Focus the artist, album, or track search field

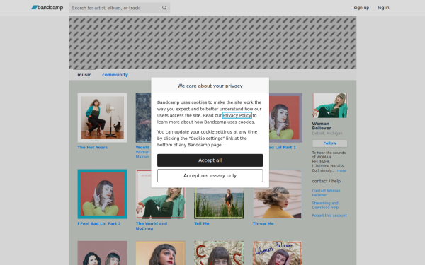119,8
